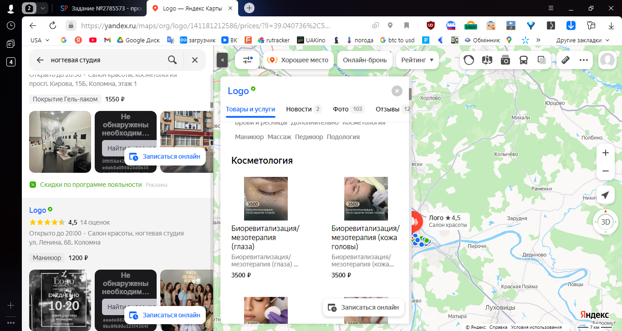Image resolution: width=622 pixels, height=331 pixels.
Task: Jump to Подология category
Action: 343,137
